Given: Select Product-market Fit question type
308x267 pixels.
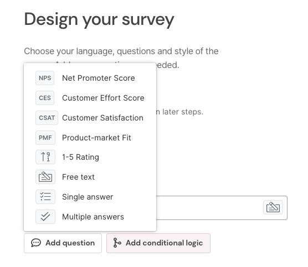Looking at the screenshot, I should pyautogui.click(x=90, y=138).
